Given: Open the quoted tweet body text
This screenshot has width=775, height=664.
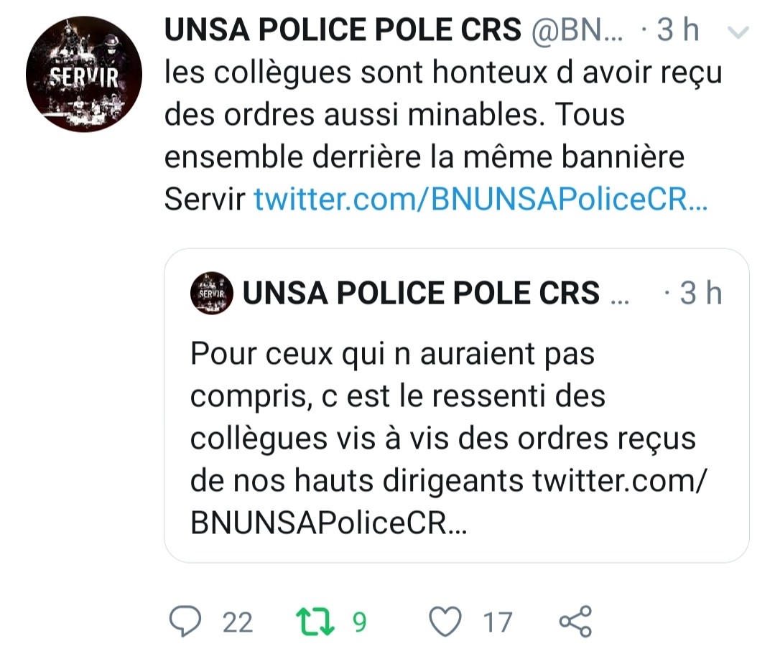Looking at the screenshot, I should click(431, 418).
